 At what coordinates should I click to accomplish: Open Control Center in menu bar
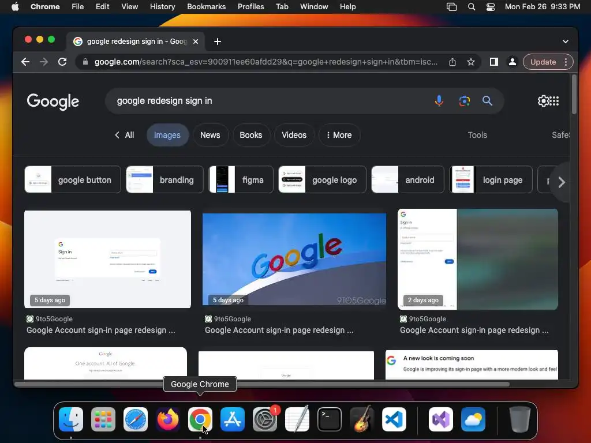[491, 7]
